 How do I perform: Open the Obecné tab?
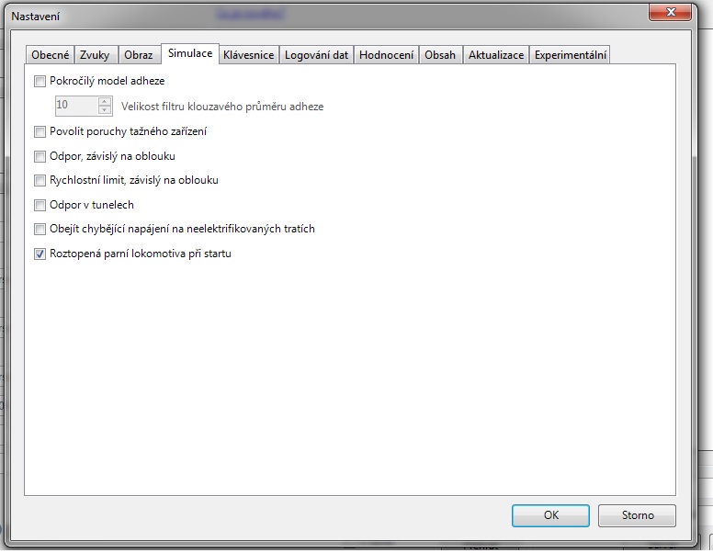(x=50, y=55)
